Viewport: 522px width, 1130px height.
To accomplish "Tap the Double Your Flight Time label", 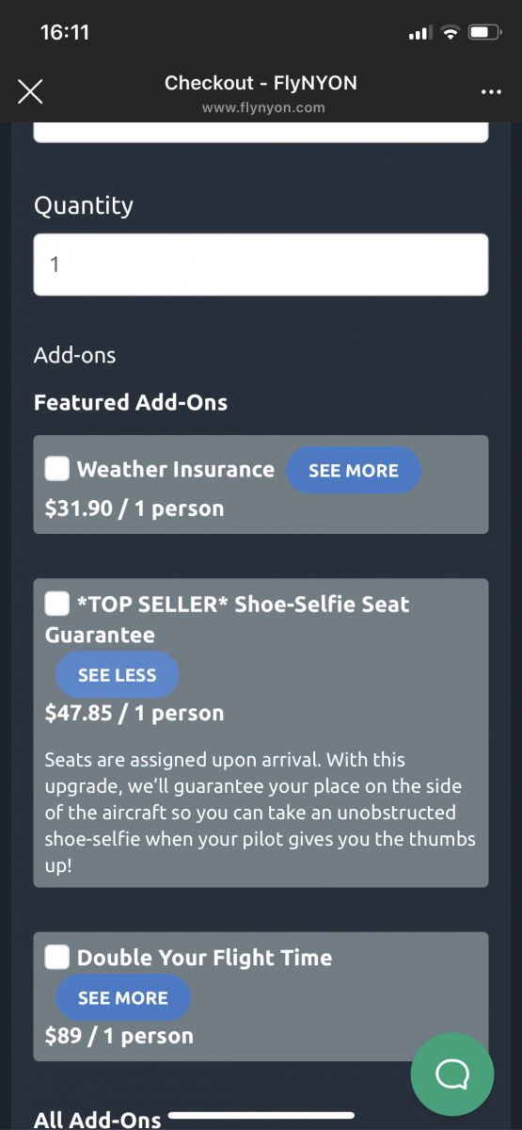I will point(204,958).
